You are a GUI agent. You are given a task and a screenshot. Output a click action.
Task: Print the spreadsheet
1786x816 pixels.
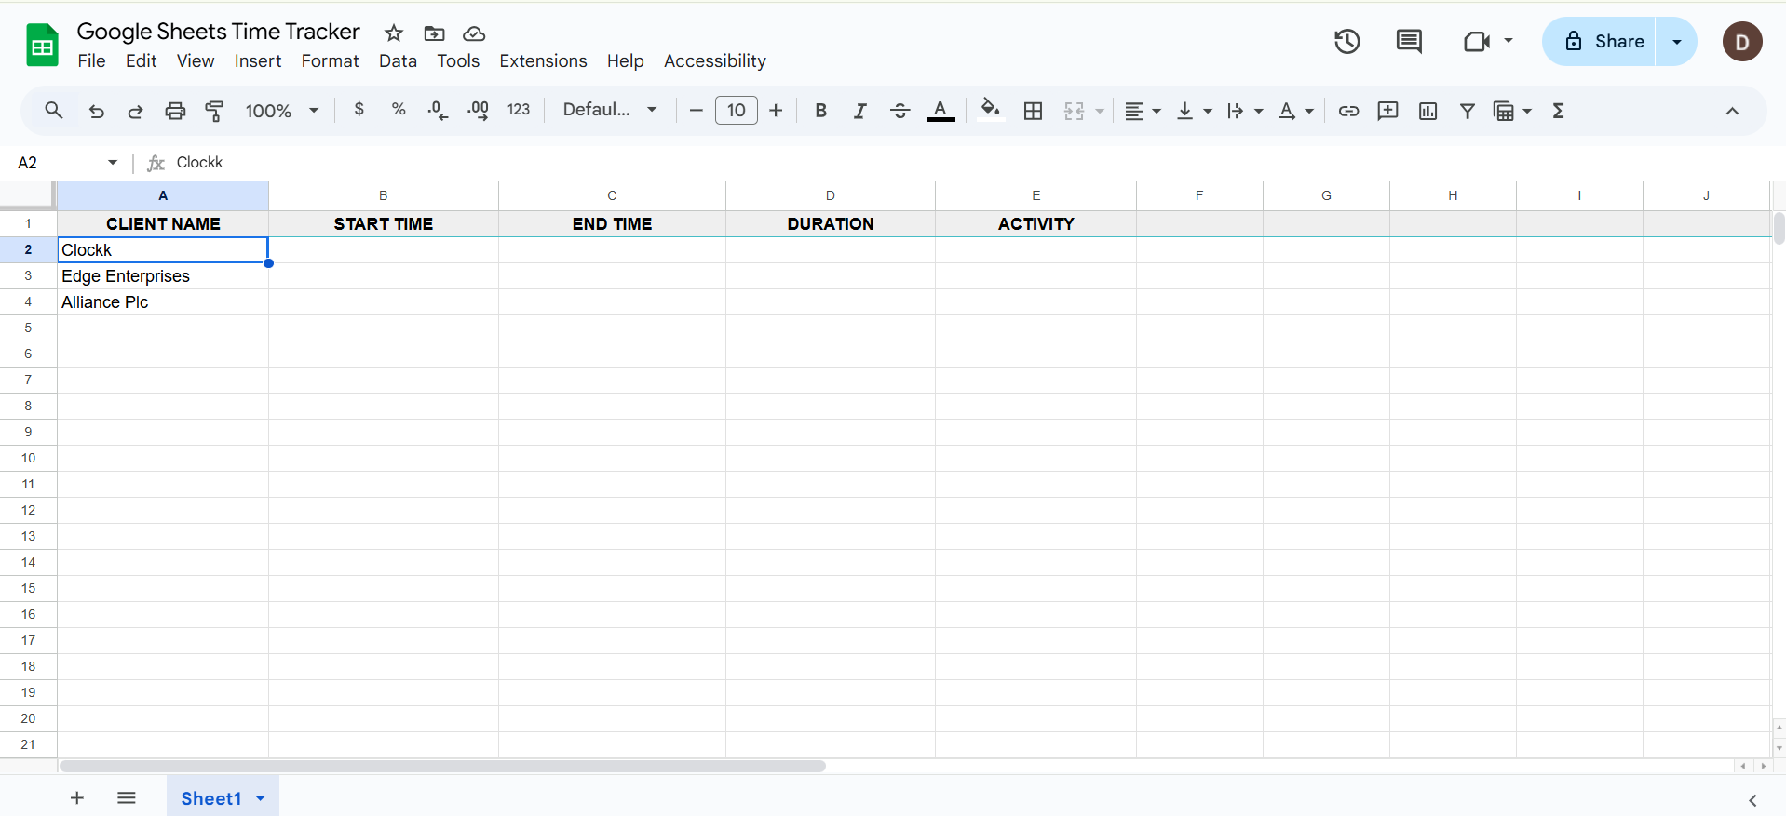pyautogui.click(x=175, y=111)
